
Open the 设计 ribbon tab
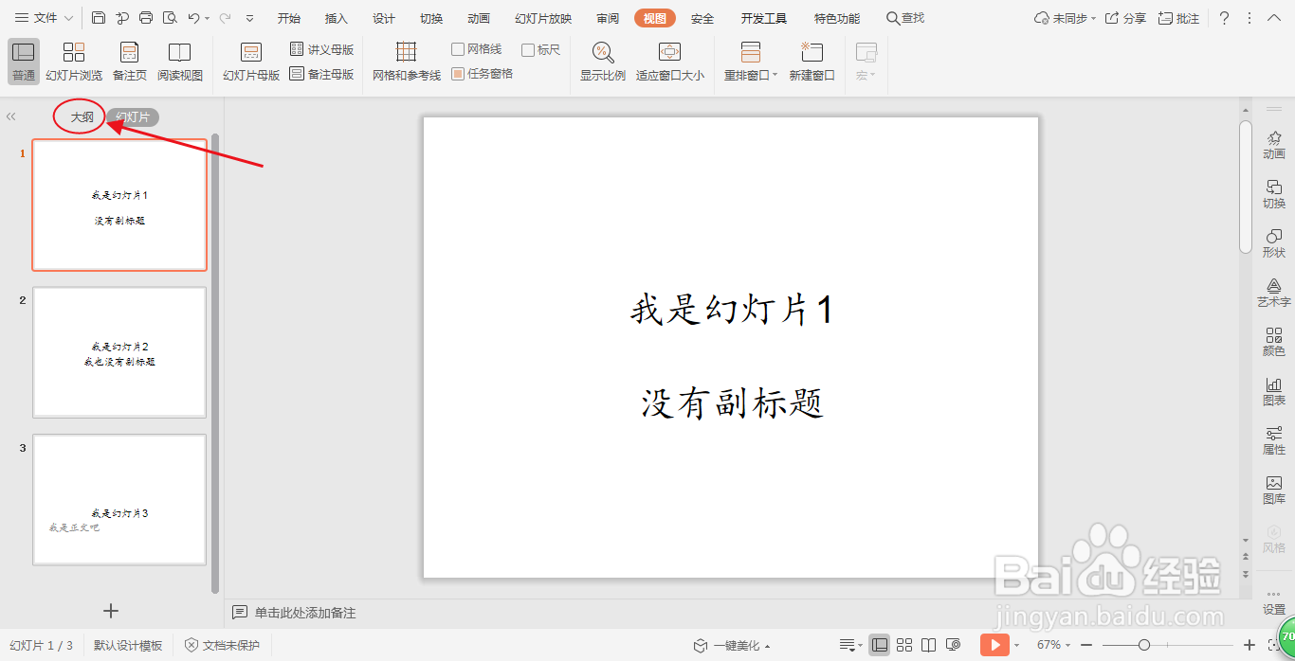pos(384,19)
